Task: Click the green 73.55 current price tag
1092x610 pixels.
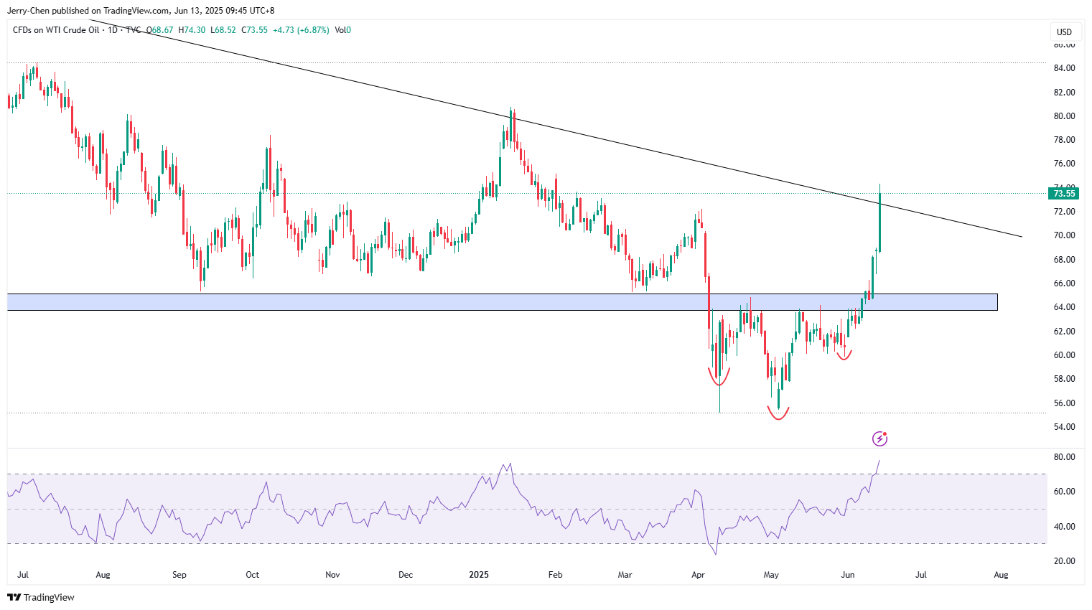Action: pos(1063,193)
